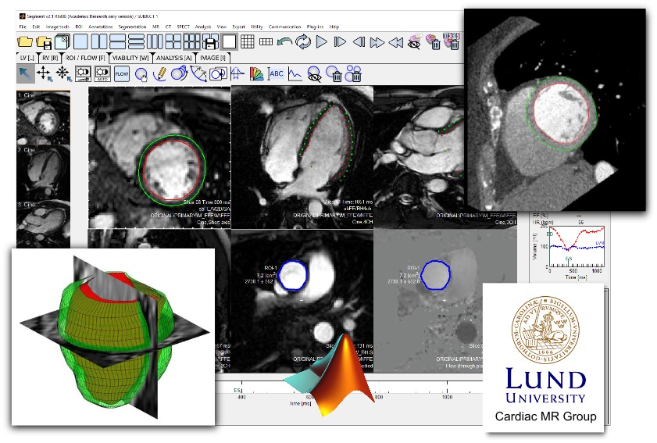Click the ROI-1 label in magnitude image

270,268
